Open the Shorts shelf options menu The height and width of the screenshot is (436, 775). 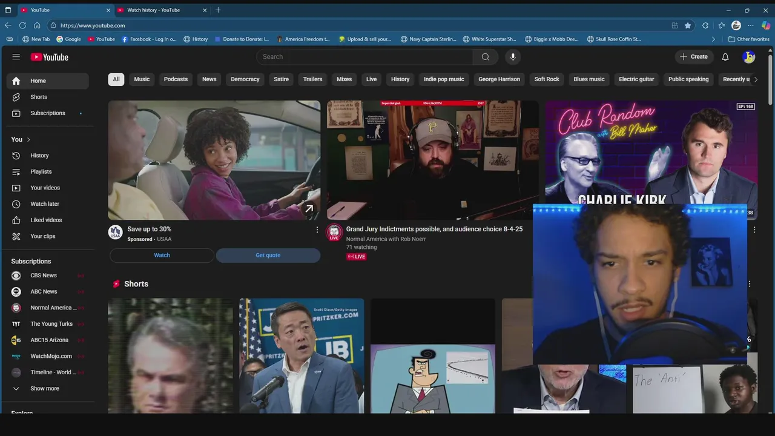(x=750, y=284)
